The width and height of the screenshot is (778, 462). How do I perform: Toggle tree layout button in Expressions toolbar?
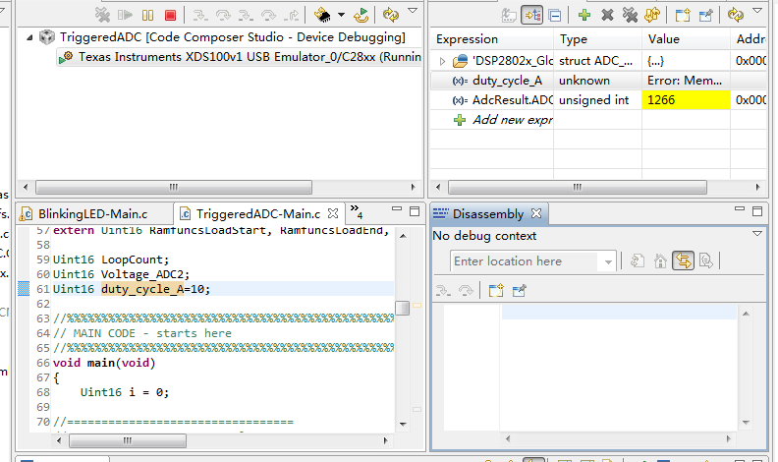tap(531, 16)
